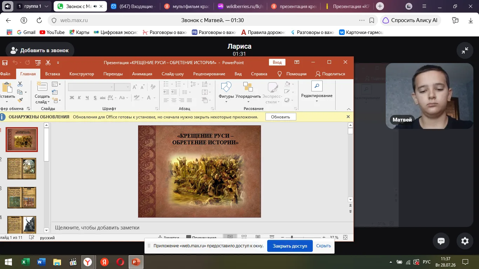Image resolution: width=479 pixels, height=269 pixels.
Task: Switch to the Слайд-шоу tab
Action: pyautogui.click(x=173, y=74)
